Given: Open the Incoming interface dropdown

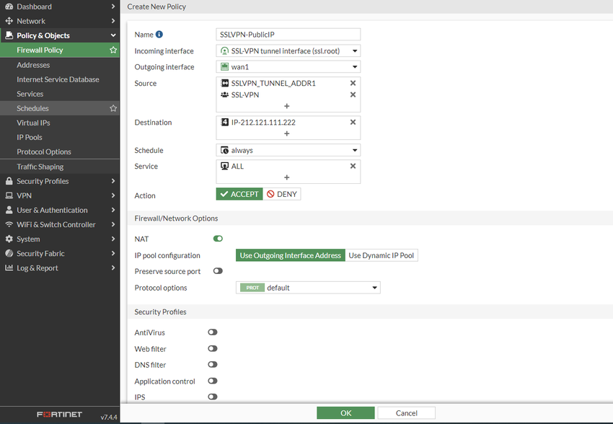Looking at the screenshot, I should point(288,51).
